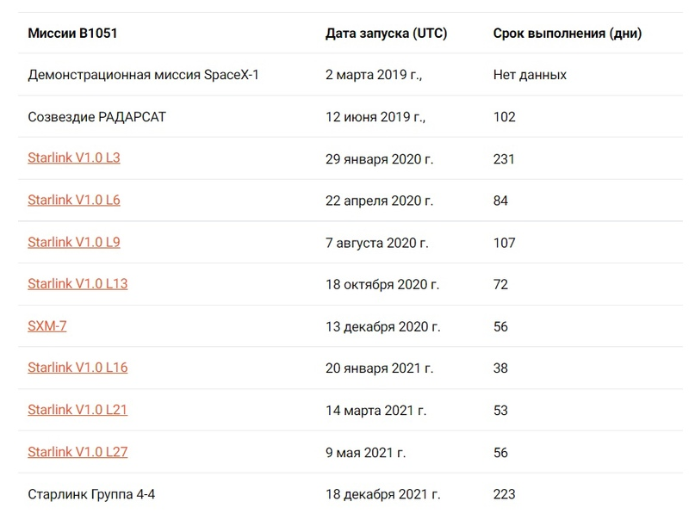Screen dimensions: 695x532
Task: Click the Starlink V1.0 L13 mission link
Action: click(x=78, y=284)
